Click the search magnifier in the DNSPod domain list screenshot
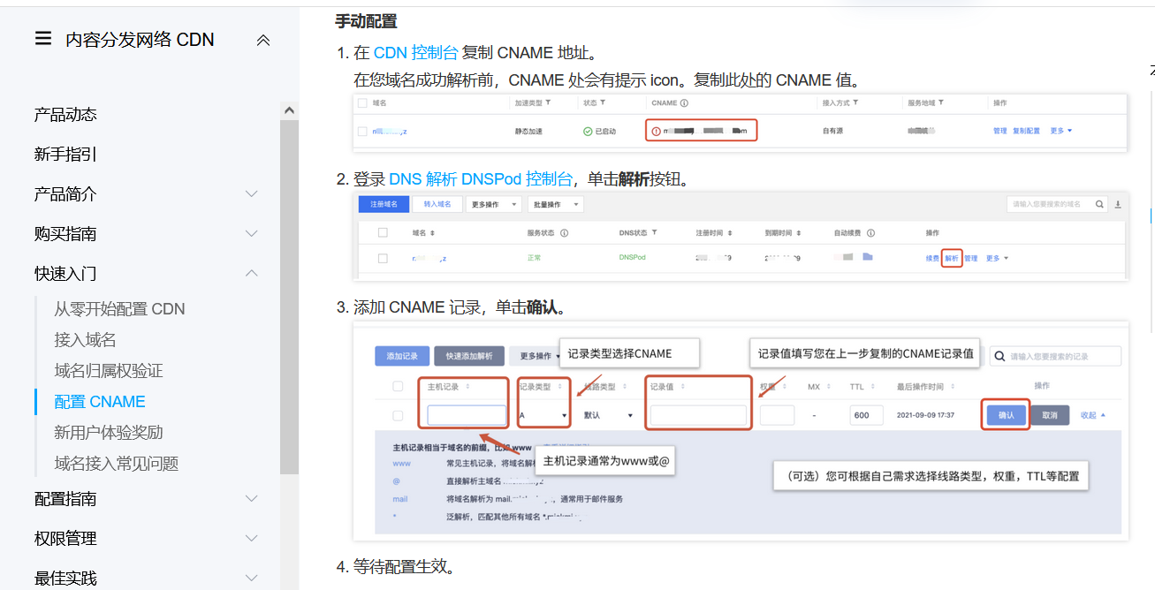 [1100, 204]
